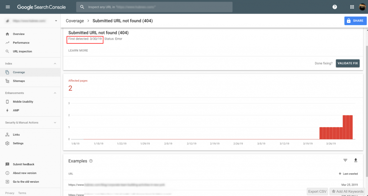Open the hamburger main menu

coord(8,7)
